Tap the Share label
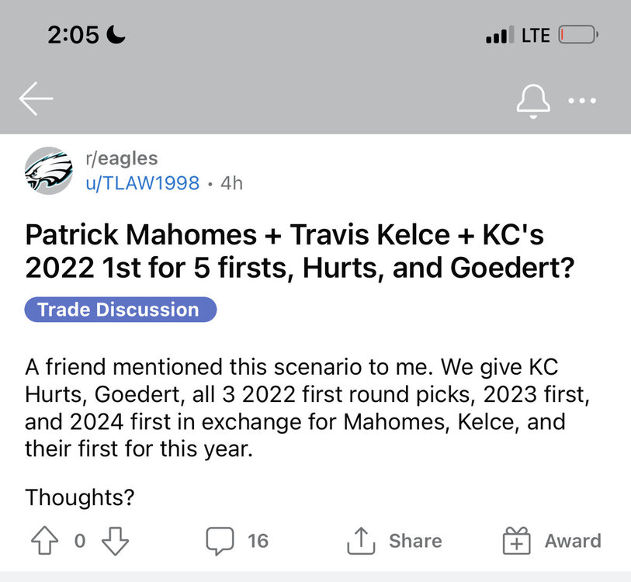This screenshot has height=582, width=631. pos(415,541)
